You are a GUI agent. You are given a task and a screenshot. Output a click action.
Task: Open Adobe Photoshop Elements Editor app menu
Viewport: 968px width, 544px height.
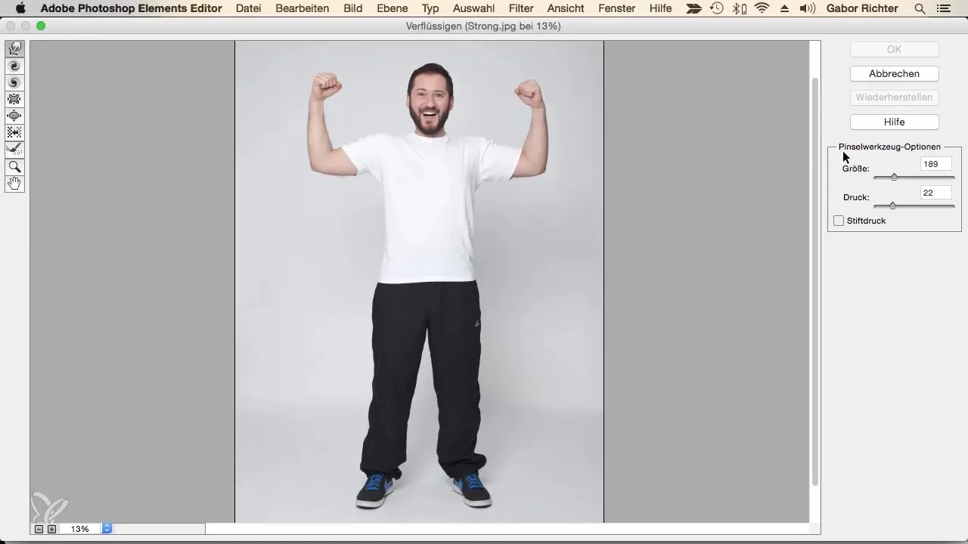[131, 8]
